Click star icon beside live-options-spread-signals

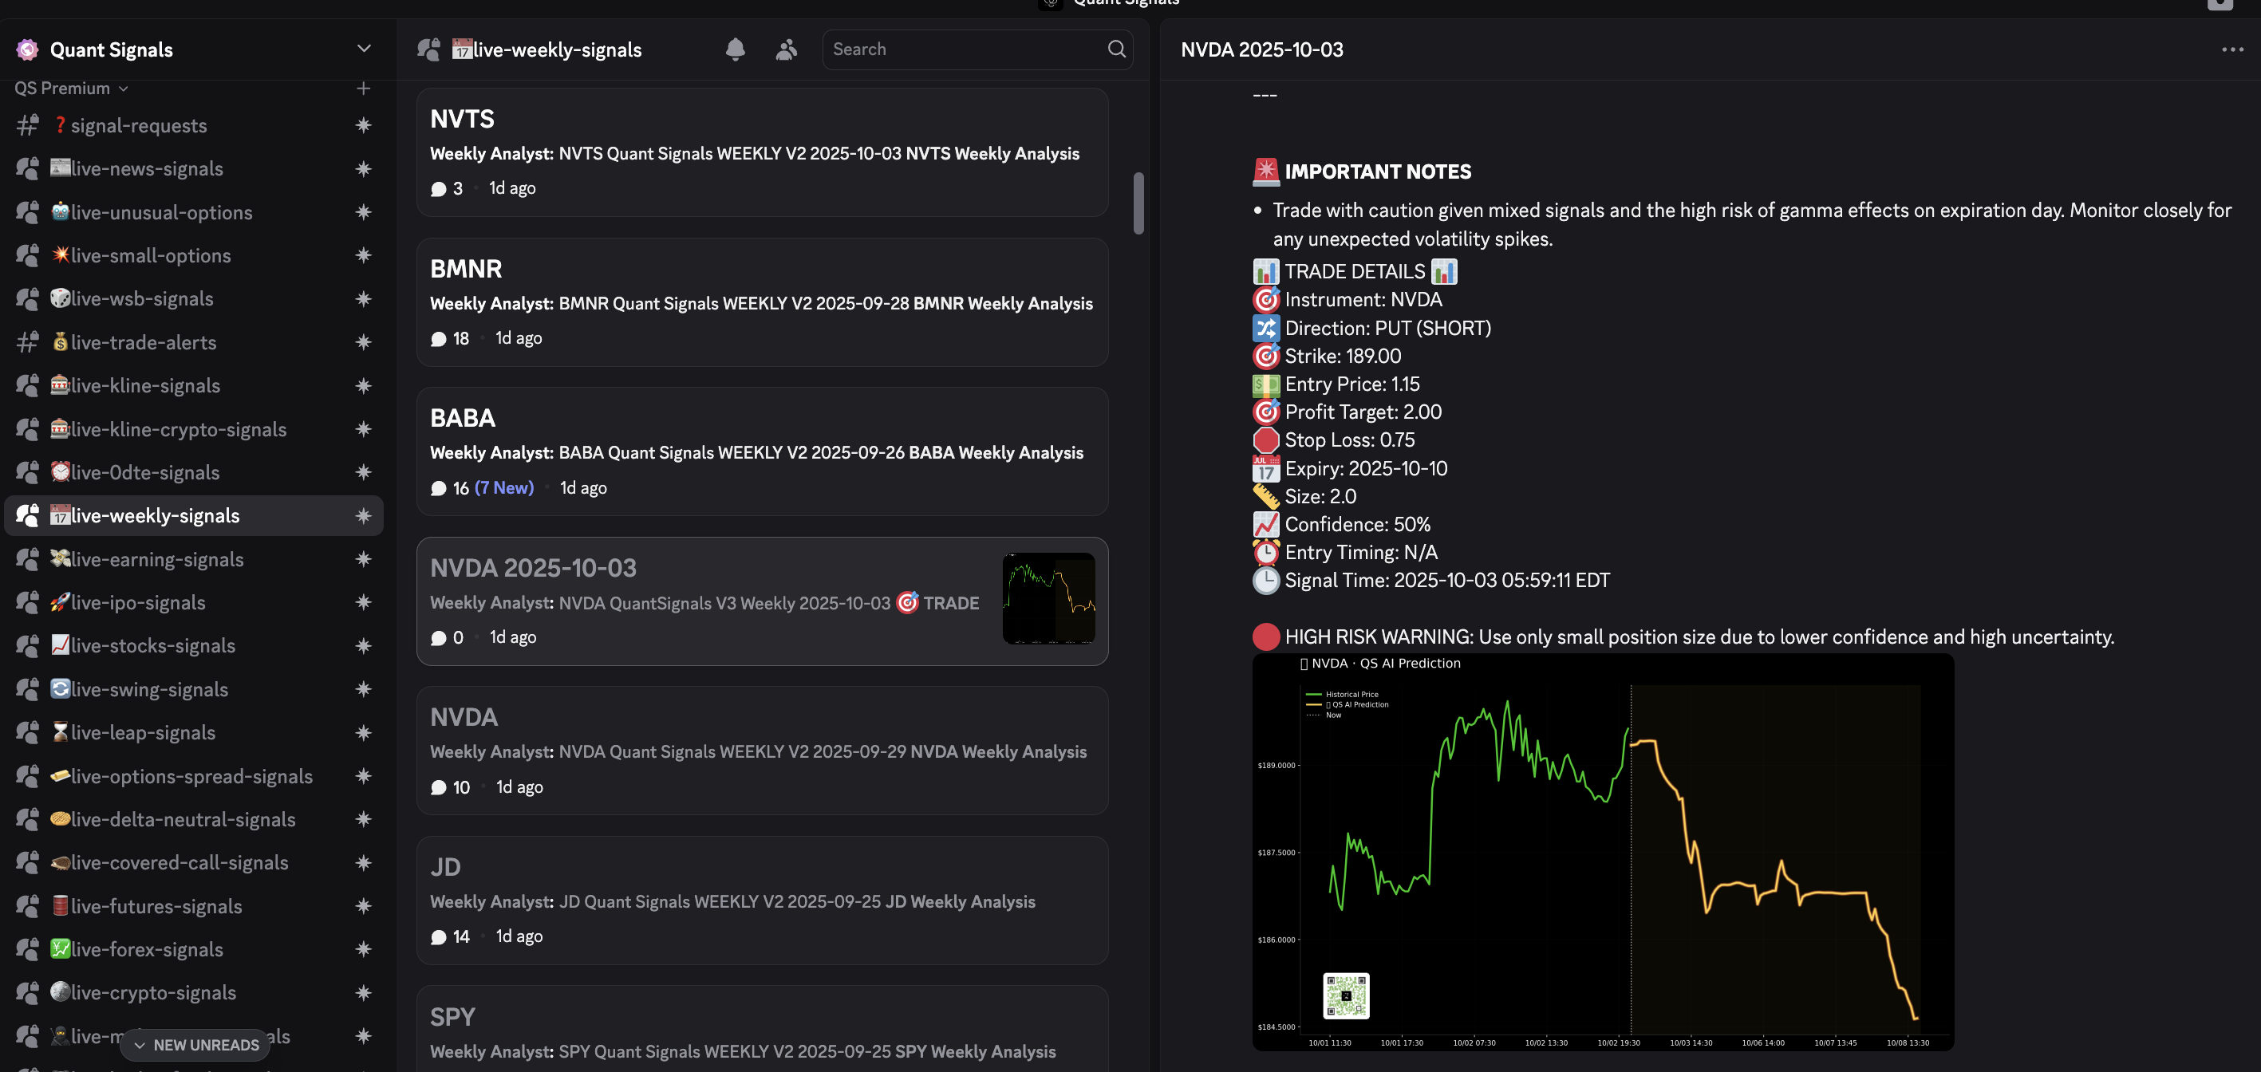tap(363, 776)
